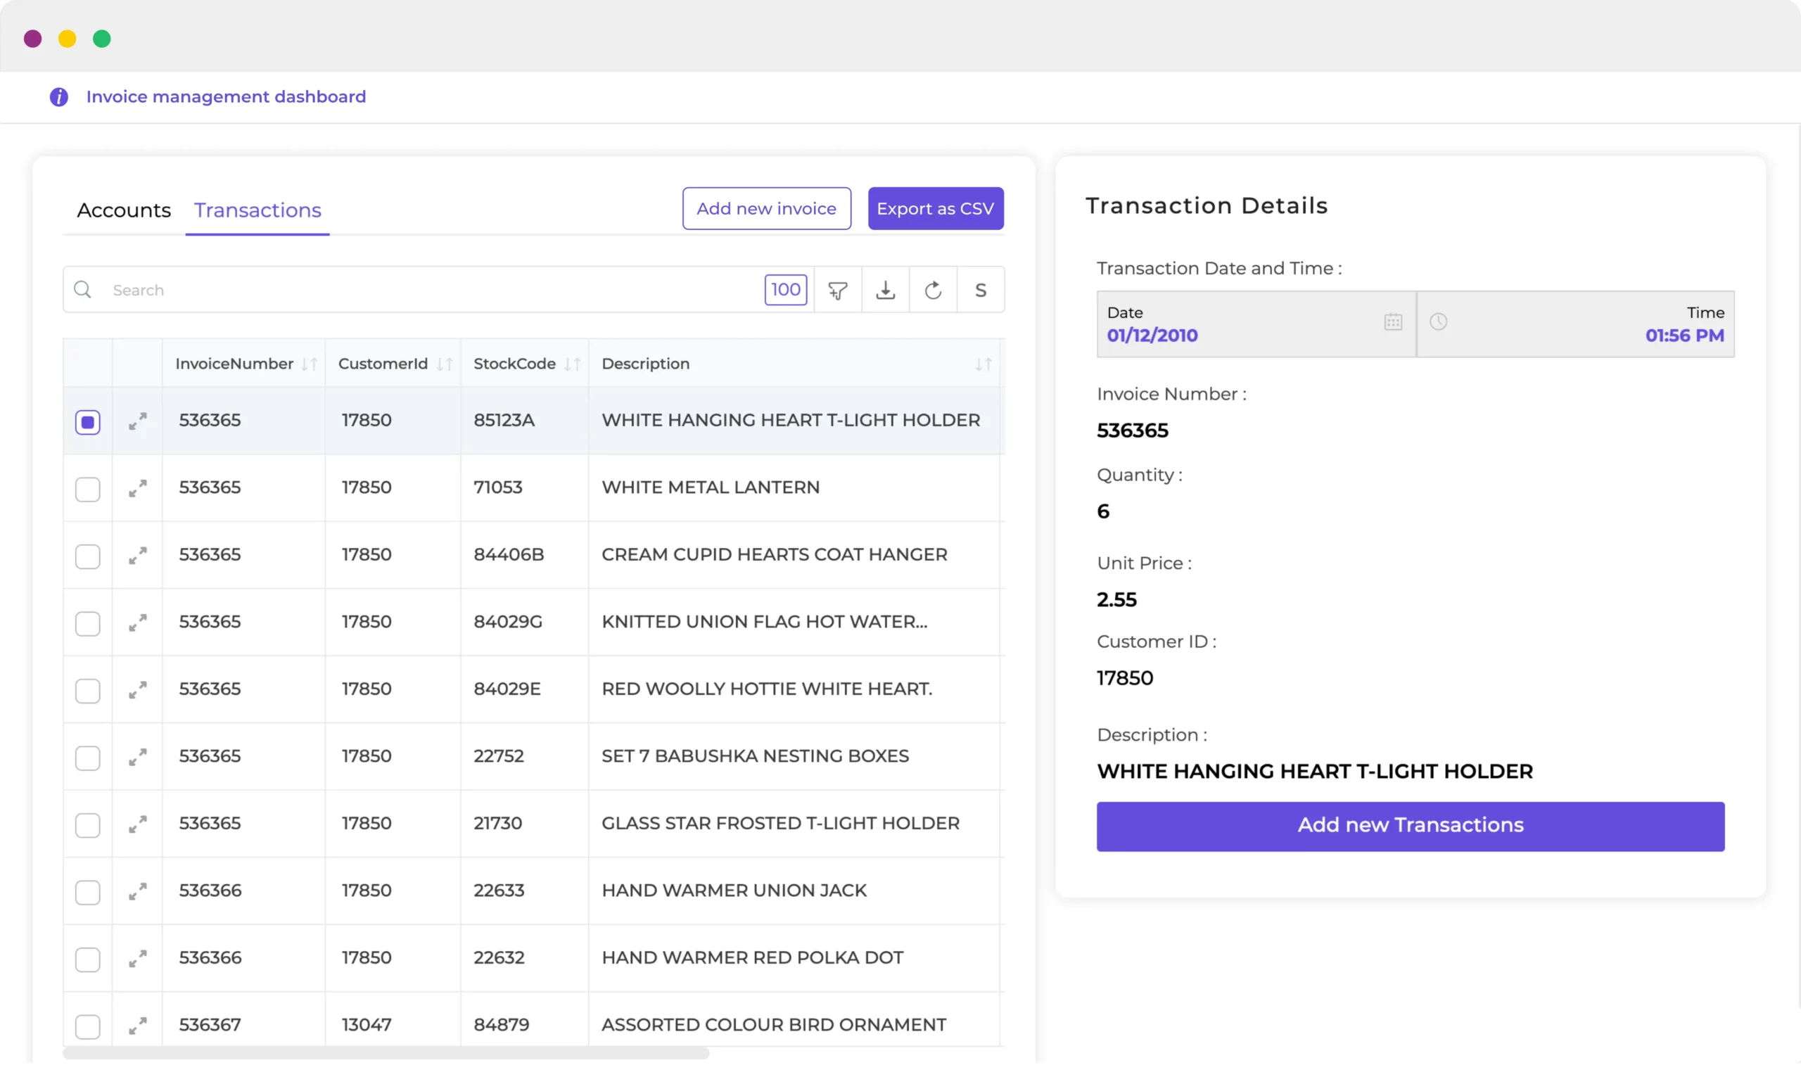Check the CREAM CUPID HEARTS COAT HANGER row
The width and height of the screenshot is (1801, 1072).
coord(87,556)
